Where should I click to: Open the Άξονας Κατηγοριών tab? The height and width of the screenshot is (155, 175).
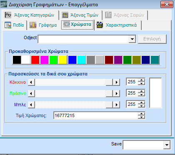point(30,15)
